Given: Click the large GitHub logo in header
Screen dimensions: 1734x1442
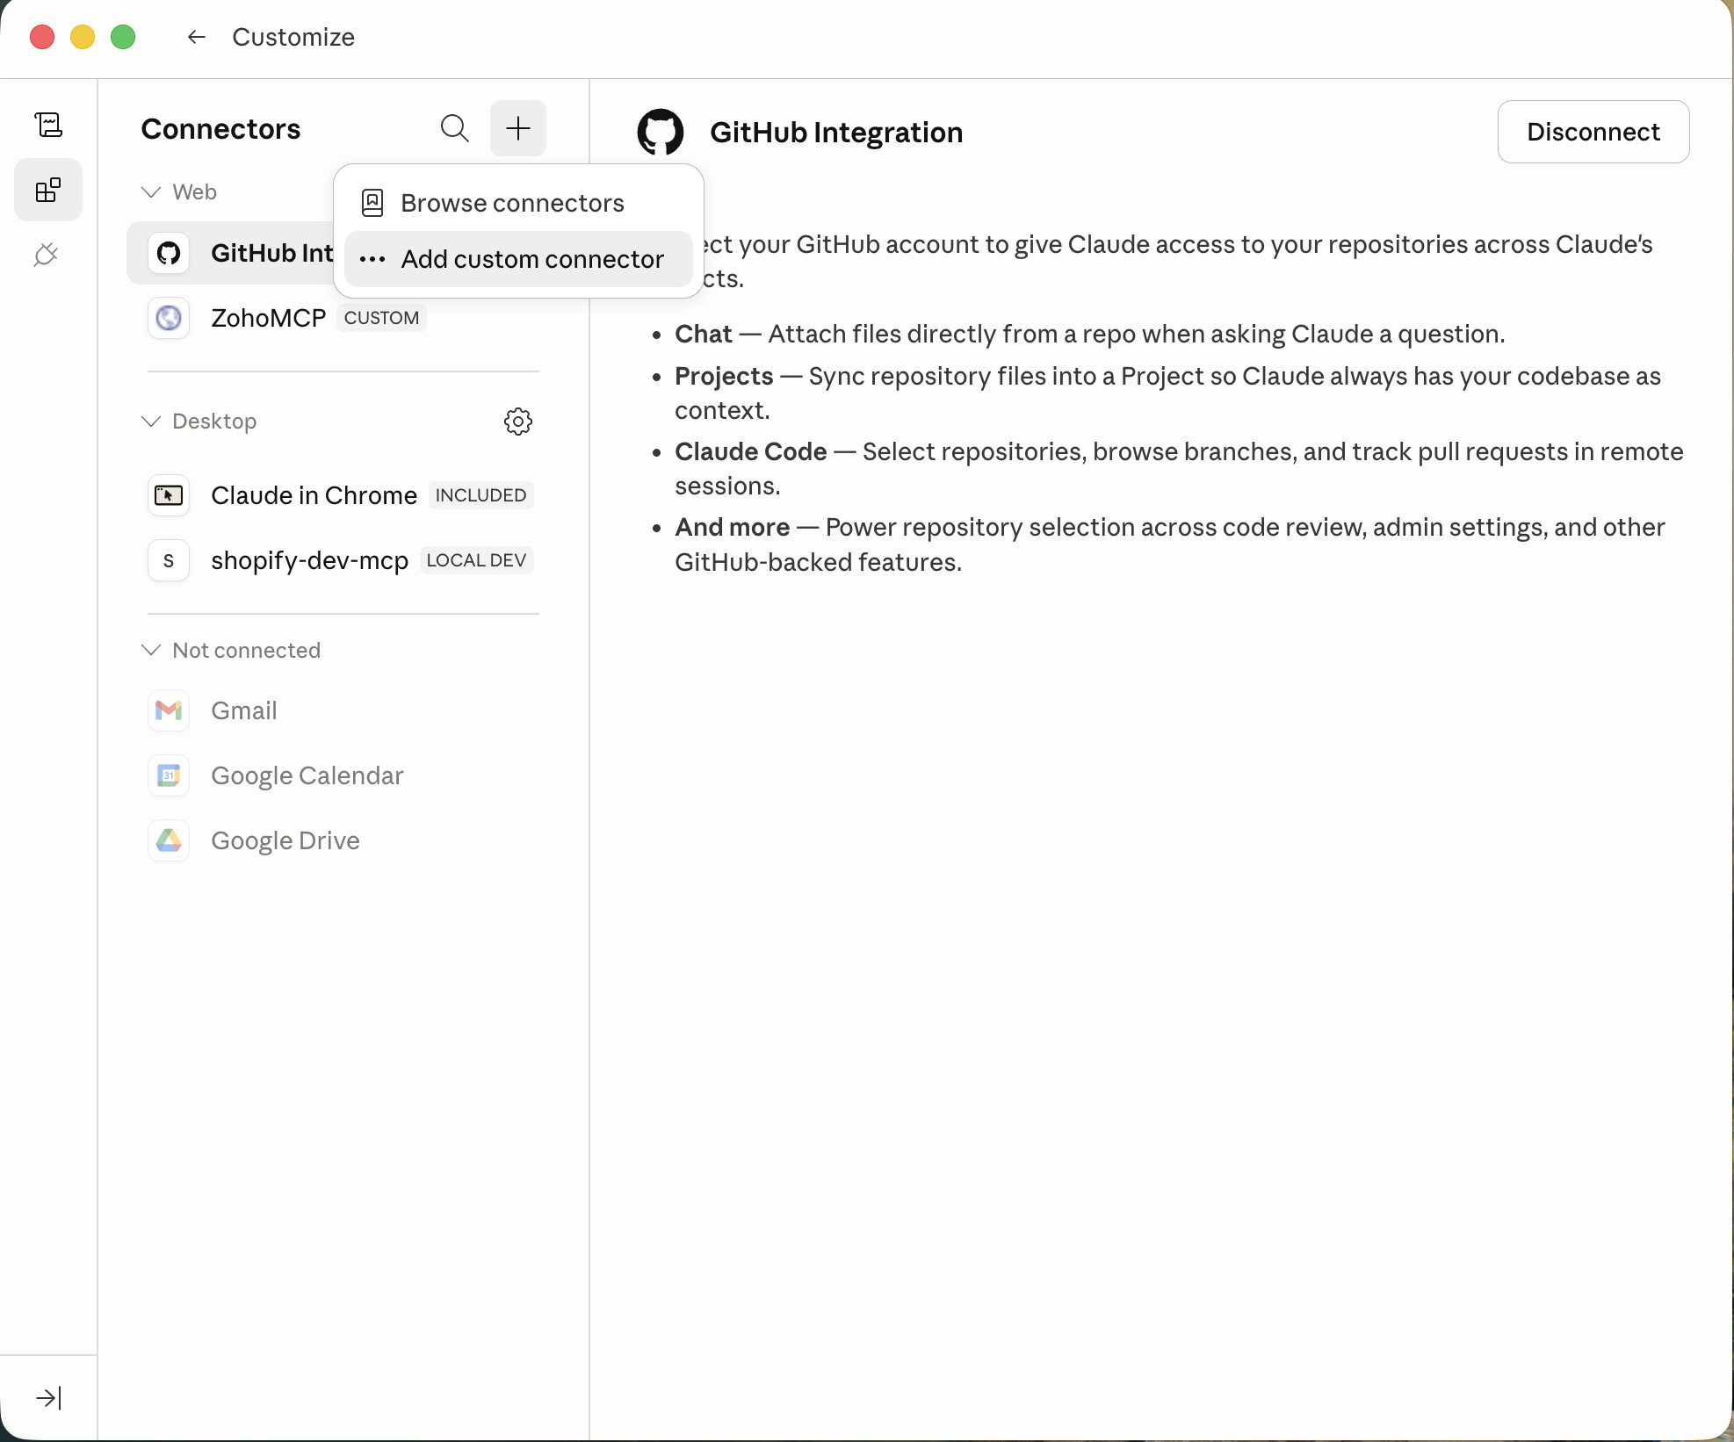Looking at the screenshot, I should (661, 132).
